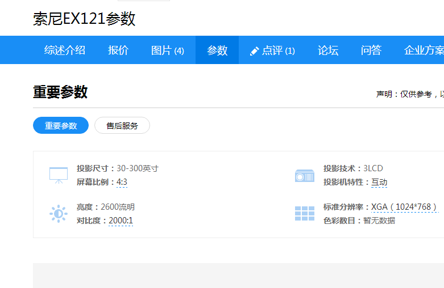This screenshot has height=288, width=444.
Task: Click the projector device icon
Action: pyautogui.click(x=305, y=176)
